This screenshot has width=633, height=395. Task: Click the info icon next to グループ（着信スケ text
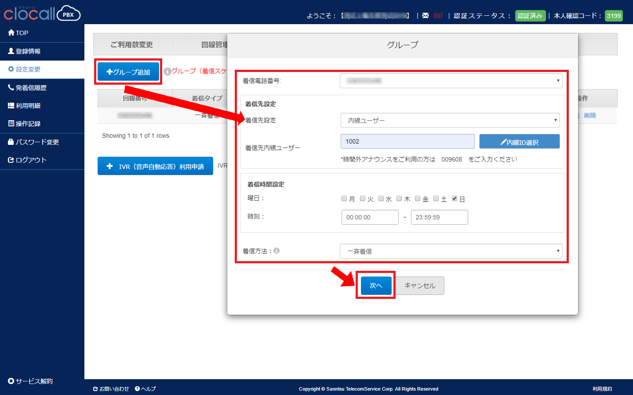point(167,71)
